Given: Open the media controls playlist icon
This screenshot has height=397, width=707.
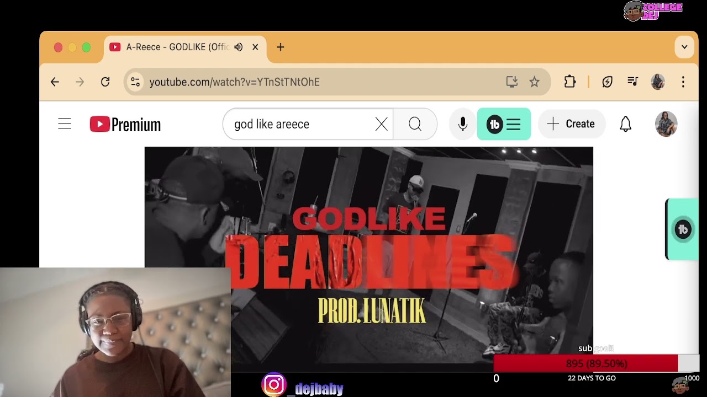Looking at the screenshot, I should [633, 82].
